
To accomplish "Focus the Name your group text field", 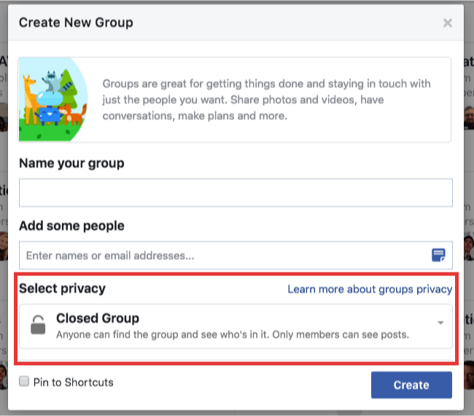I will pos(235,193).
